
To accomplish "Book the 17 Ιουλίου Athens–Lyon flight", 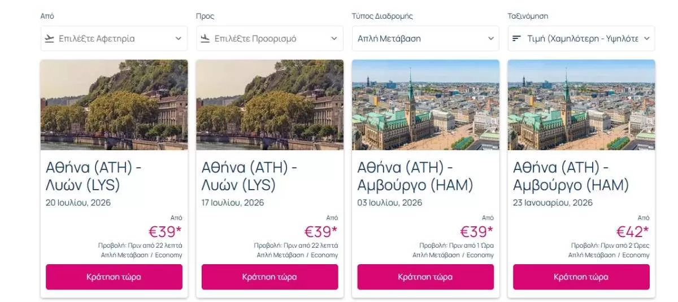I will pos(270,277).
